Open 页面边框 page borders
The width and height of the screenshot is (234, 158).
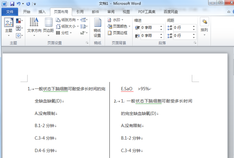pyautogui.click(x=117, y=33)
